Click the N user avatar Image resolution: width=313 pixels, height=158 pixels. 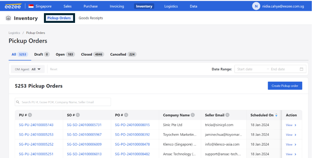256,6
